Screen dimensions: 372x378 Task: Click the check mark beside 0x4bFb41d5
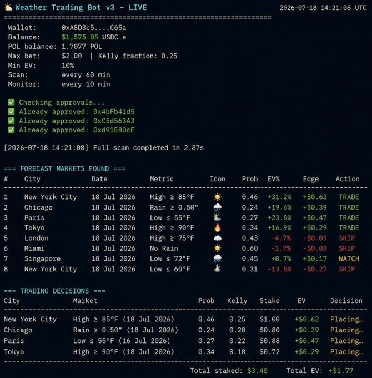pos(11,112)
